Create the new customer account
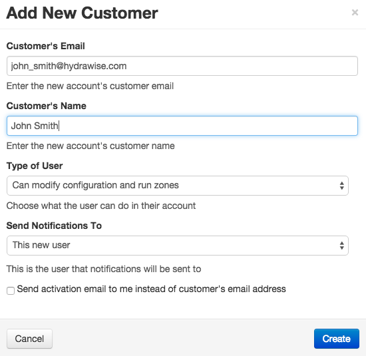This screenshot has width=366, height=356. [x=336, y=339]
